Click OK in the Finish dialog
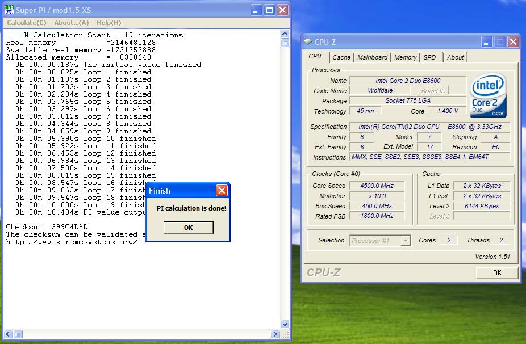The image size is (526, 344). (x=188, y=228)
